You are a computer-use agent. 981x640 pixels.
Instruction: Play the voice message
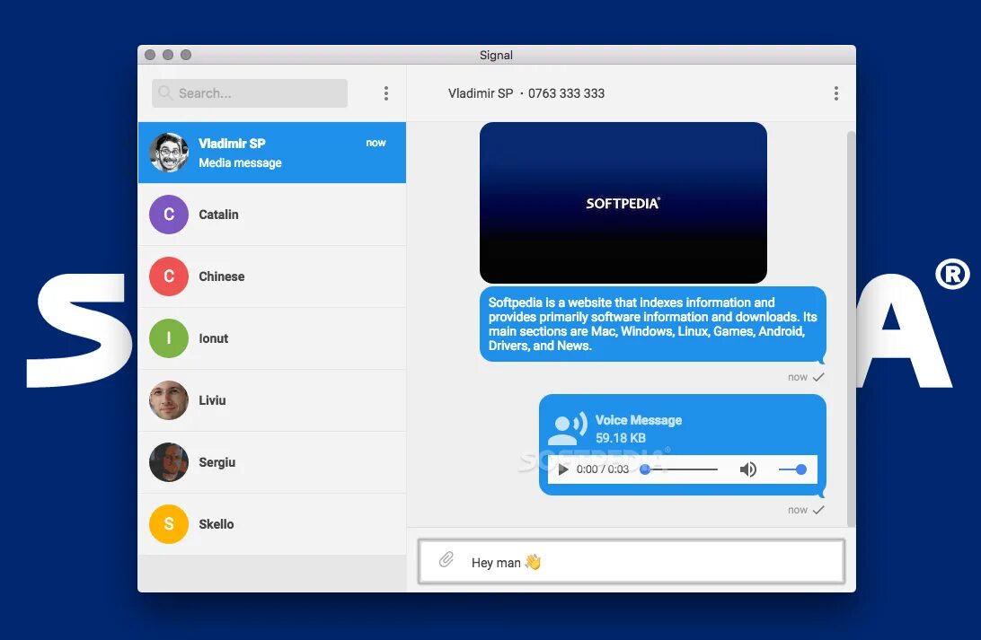[x=562, y=469]
